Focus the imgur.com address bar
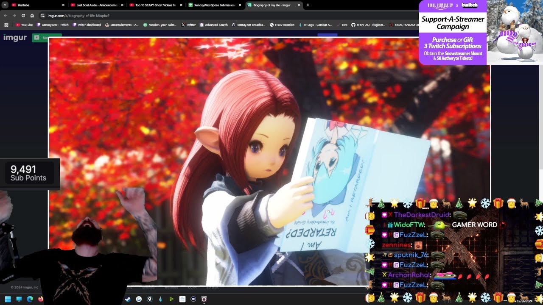 pyautogui.click(x=229, y=16)
